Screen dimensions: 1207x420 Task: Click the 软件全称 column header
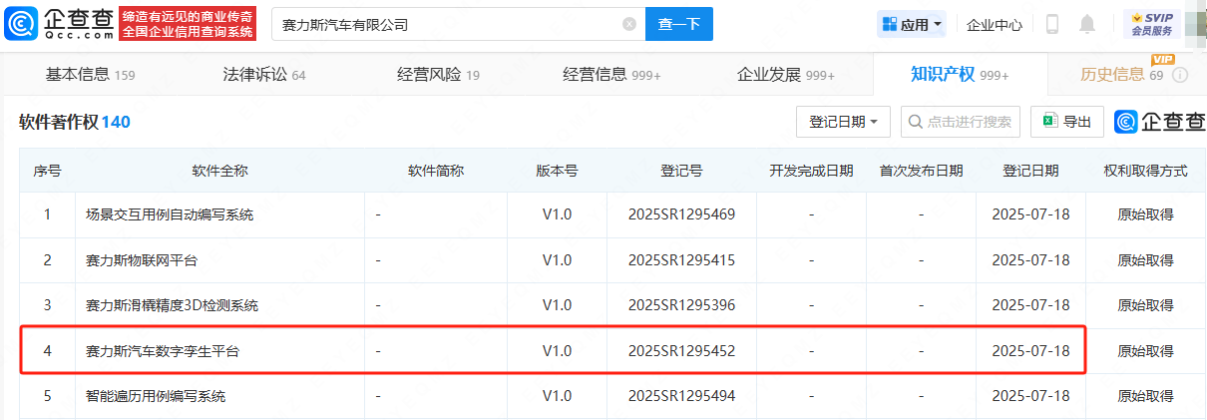(219, 171)
